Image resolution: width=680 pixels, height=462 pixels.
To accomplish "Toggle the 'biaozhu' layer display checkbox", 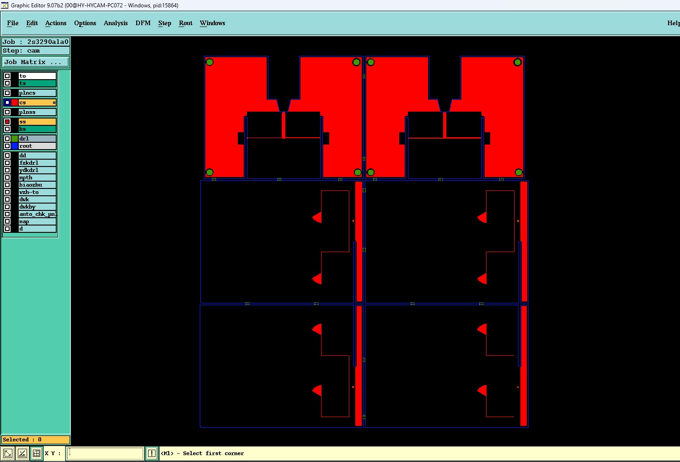I will pyautogui.click(x=7, y=185).
